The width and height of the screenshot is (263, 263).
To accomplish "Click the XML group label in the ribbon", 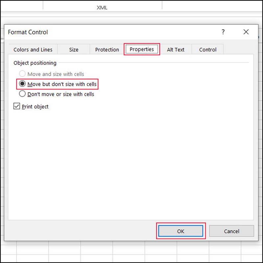I will tap(102, 7).
